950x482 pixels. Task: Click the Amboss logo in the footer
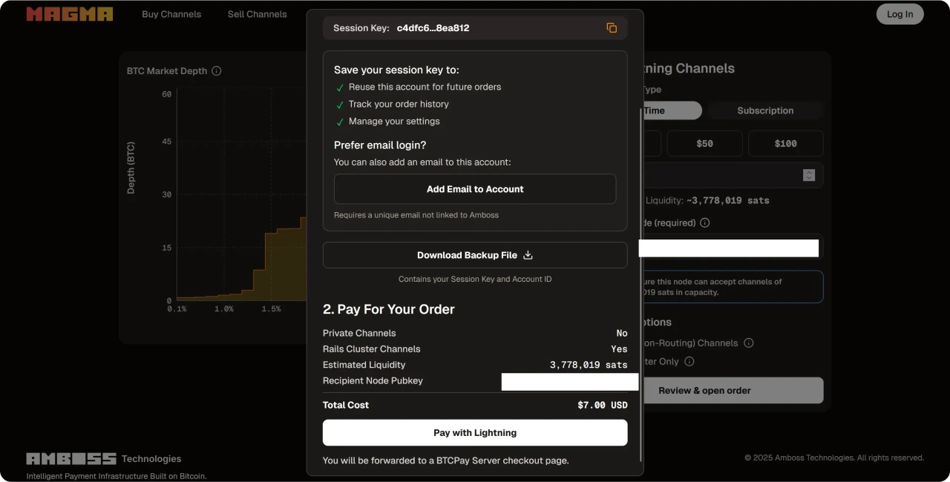(71, 458)
